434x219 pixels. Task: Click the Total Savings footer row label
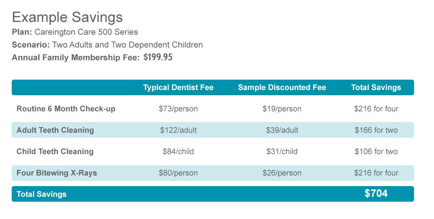point(41,194)
